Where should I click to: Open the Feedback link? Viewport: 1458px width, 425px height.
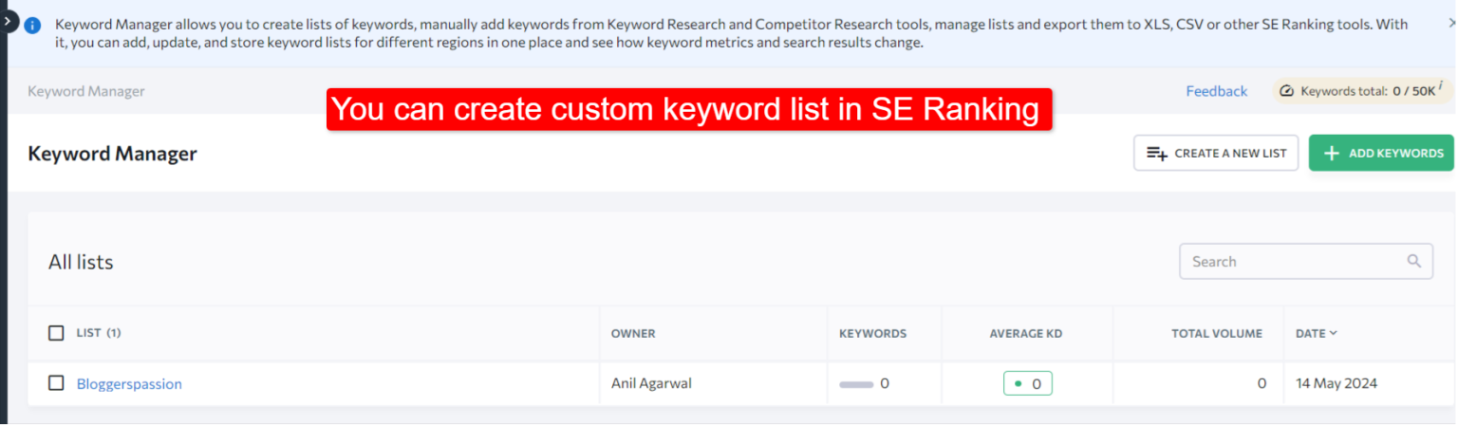[1216, 91]
